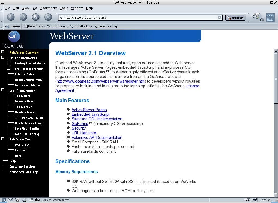The height and width of the screenshot is (203, 278).
Task: Click the scrollbar down arrow
Action: [x=276, y=195]
